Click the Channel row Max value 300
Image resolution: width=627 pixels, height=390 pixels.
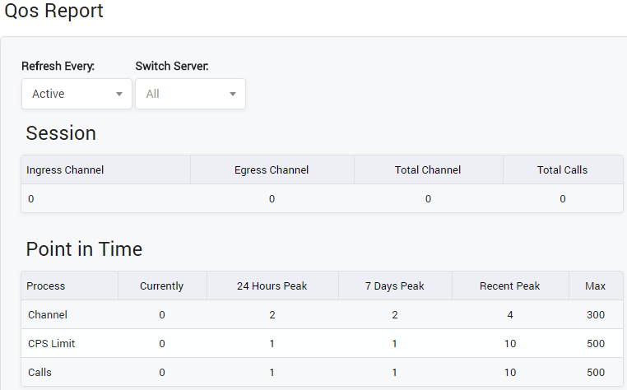596,315
